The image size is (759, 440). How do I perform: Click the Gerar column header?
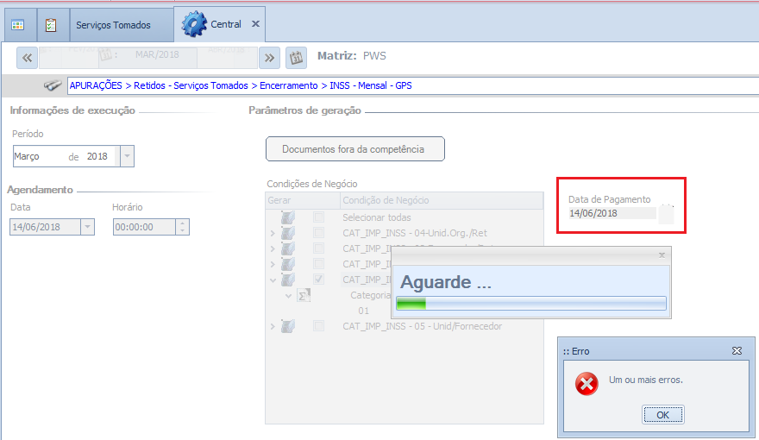(303, 200)
